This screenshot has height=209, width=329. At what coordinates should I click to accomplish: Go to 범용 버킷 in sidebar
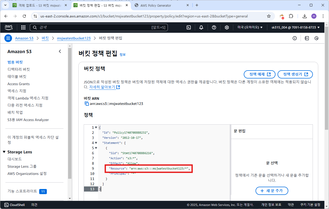(15, 62)
